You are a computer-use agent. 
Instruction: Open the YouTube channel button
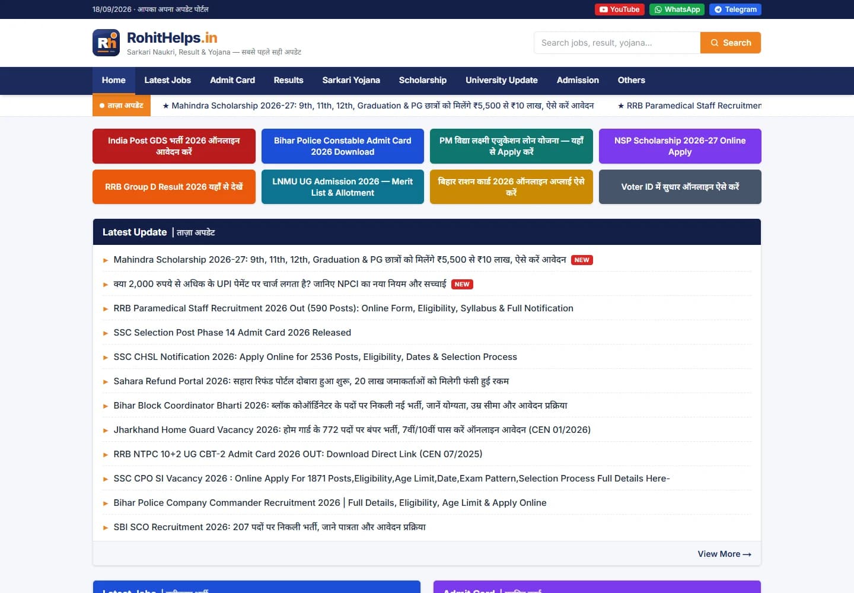(x=619, y=9)
